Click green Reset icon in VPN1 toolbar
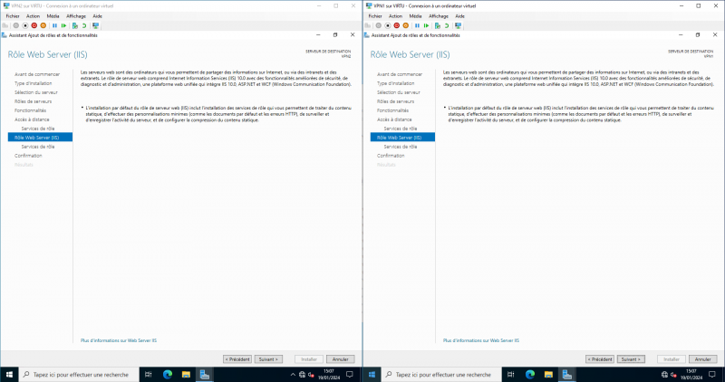This screenshot has width=725, height=382. 426,26
